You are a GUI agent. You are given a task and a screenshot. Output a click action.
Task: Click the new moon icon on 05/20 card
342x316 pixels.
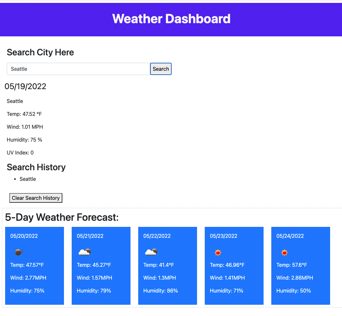[19, 252]
